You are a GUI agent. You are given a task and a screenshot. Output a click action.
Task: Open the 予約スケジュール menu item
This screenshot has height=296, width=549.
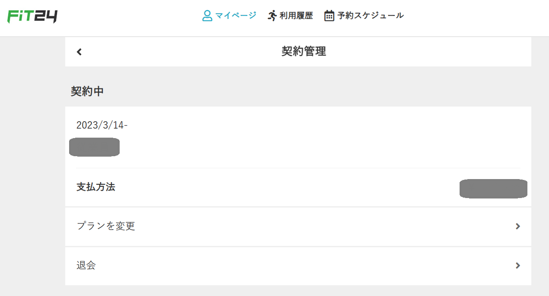371,16
